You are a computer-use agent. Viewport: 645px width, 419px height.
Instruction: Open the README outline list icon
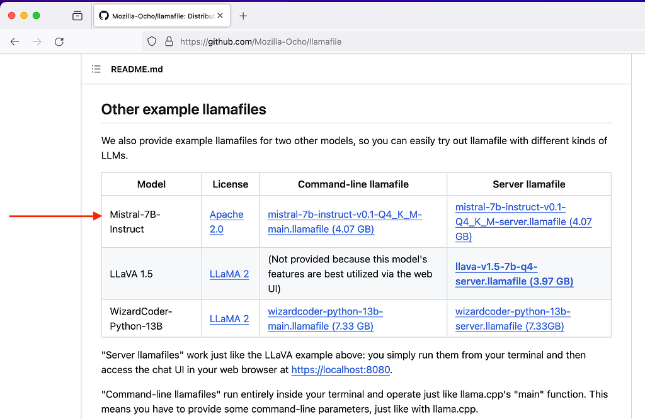click(x=96, y=69)
